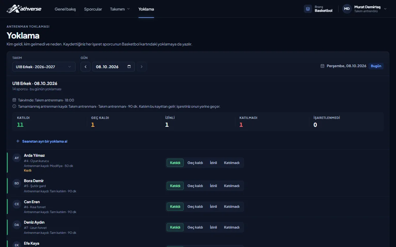The width and height of the screenshot is (396, 247).
Task: Click the İşaretlenmedi summary count
Action: click(315, 125)
